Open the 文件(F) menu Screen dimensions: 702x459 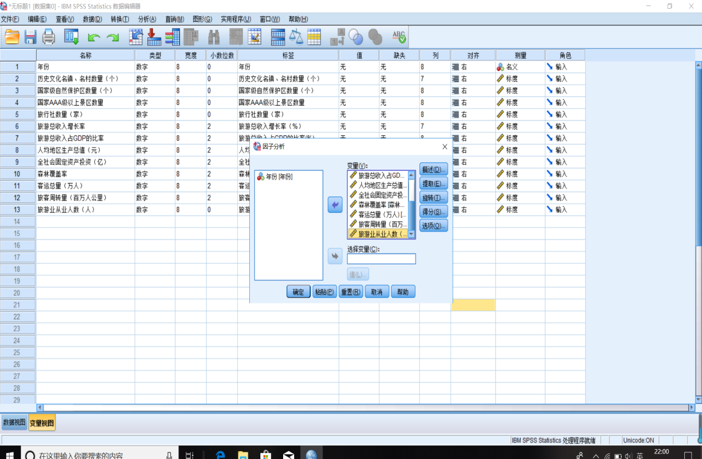10,19
